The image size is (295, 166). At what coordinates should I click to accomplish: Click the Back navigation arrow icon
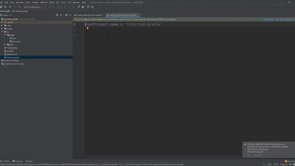10,7
